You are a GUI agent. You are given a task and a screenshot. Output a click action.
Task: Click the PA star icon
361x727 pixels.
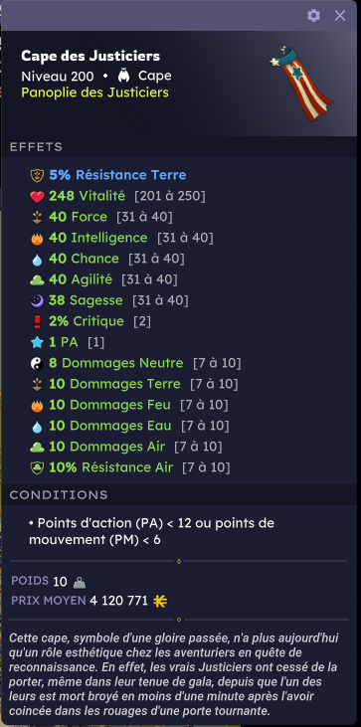(37, 343)
